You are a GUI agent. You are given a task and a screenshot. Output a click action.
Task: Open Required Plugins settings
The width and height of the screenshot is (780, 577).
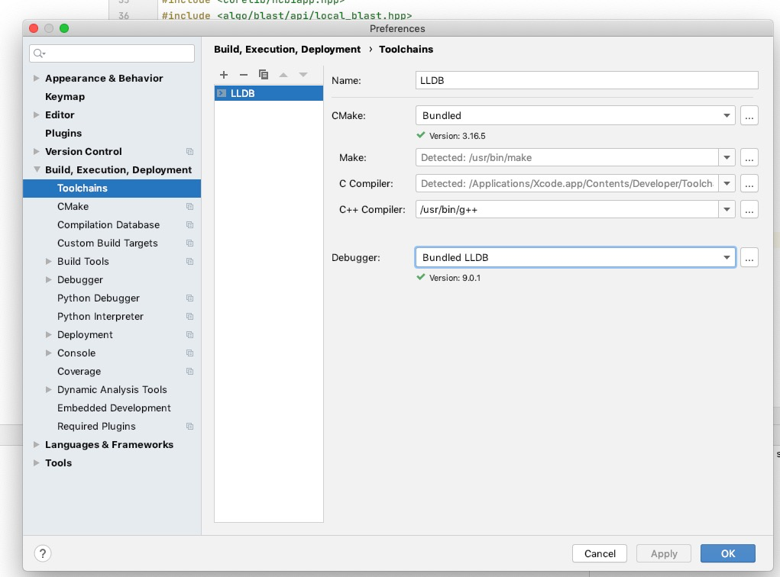coord(96,427)
